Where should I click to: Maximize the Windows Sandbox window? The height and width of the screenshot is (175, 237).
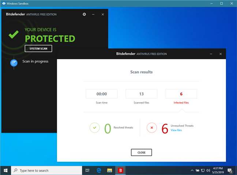(x=221, y=3)
